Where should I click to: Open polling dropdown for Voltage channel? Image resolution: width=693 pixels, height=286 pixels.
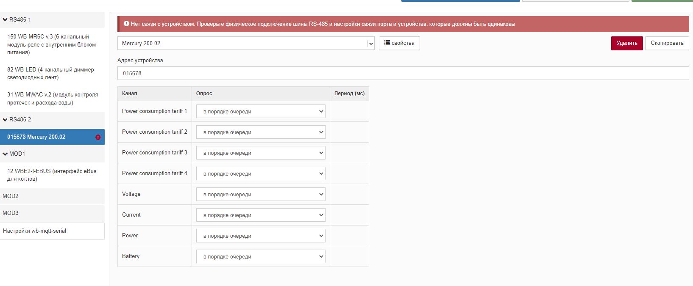pos(261,194)
